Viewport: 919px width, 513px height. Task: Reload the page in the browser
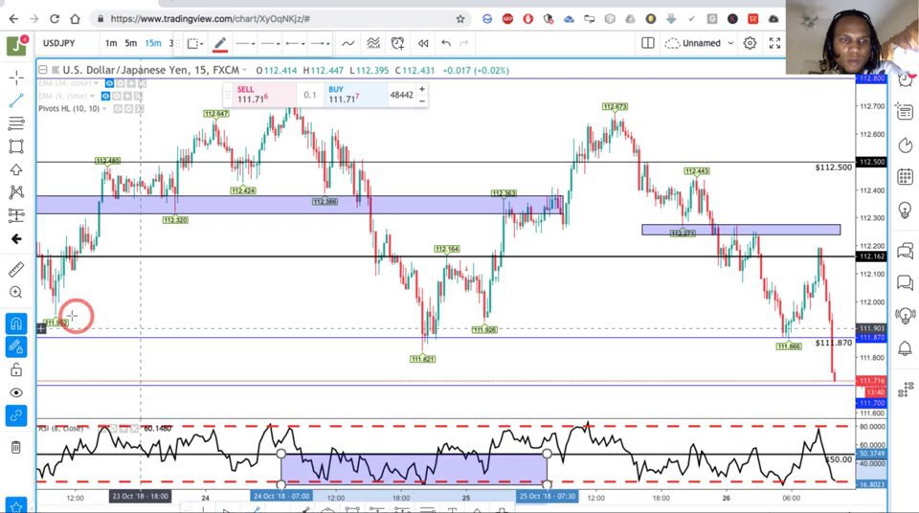coord(55,19)
